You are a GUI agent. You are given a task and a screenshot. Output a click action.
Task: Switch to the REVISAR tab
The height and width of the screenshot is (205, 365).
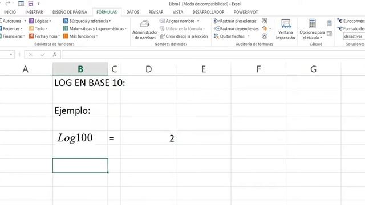point(156,12)
